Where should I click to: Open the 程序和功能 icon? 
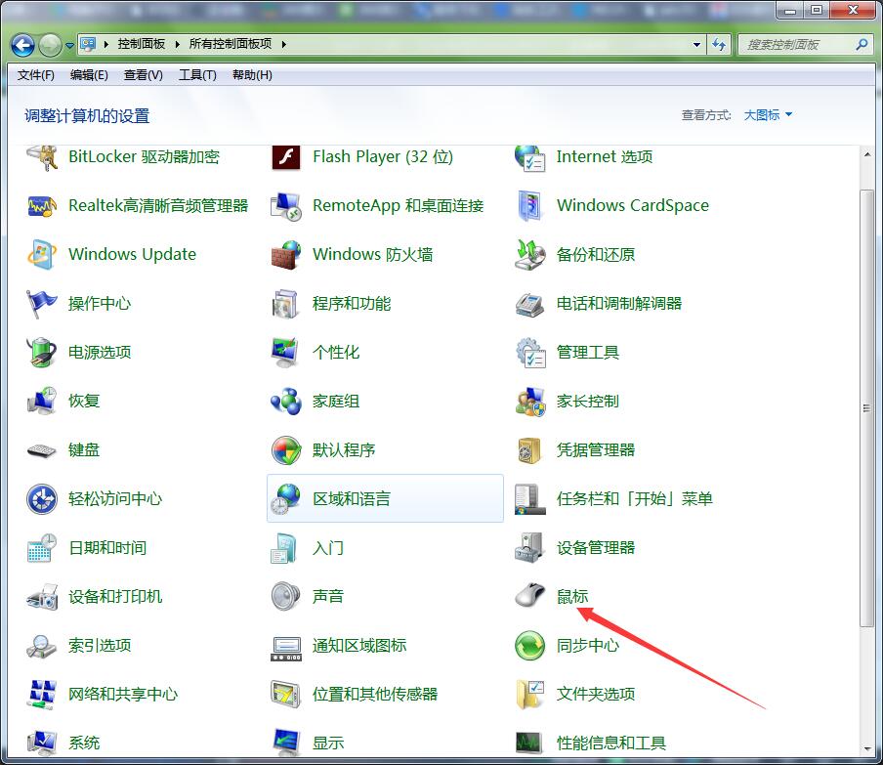[286, 304]
